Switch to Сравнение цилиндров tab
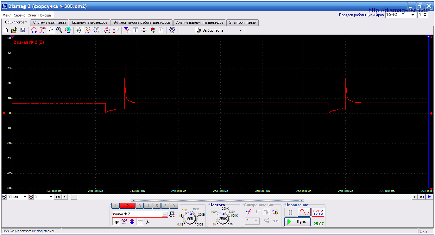 click(90, 22)
